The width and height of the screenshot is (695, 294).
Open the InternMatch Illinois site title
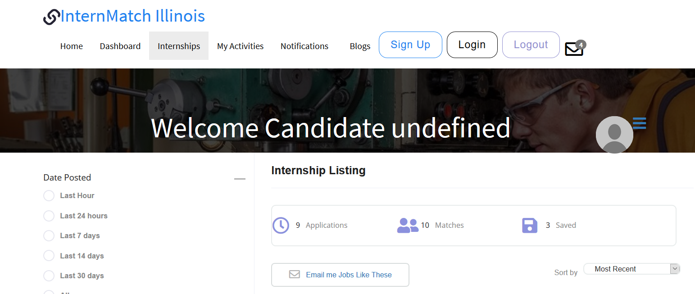(132, 16)
